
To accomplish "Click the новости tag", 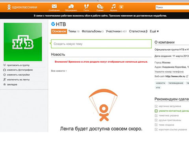I will tap(160, 83).
